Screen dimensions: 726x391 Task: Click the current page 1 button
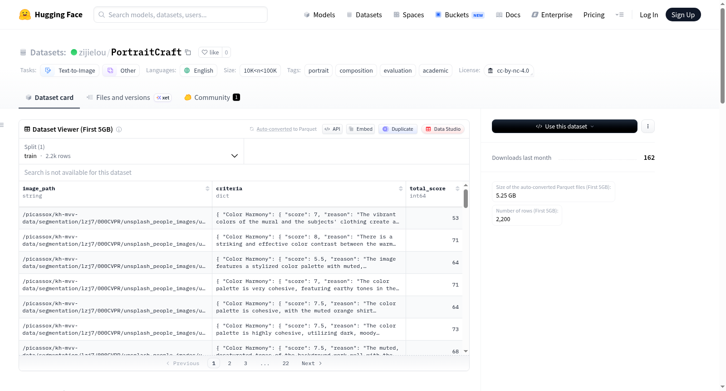pyautogui.click(x=214, y=363)
